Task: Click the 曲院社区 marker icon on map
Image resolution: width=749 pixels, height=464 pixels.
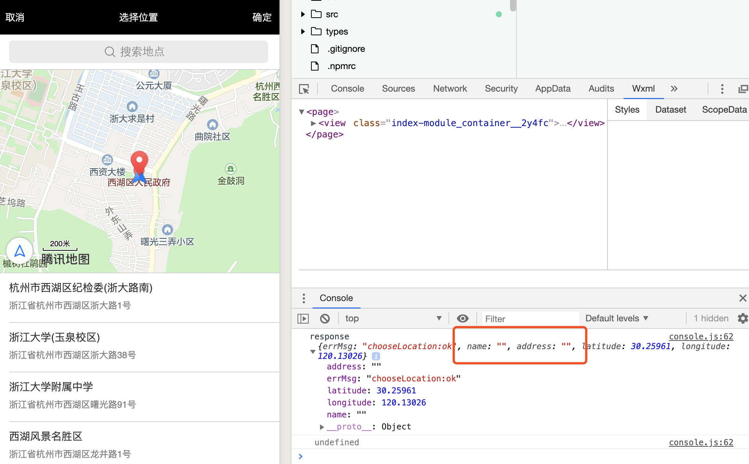Action: tap(213, 125)
